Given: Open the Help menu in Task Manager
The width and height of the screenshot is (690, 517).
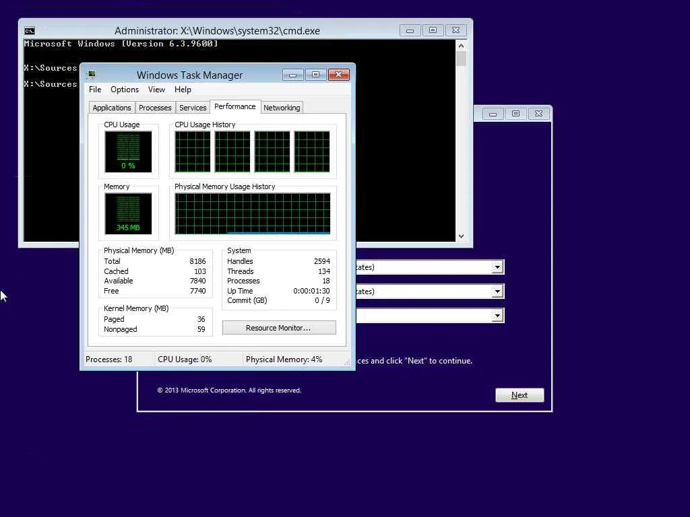Looking at the screenshot, I should click(183, 90).
